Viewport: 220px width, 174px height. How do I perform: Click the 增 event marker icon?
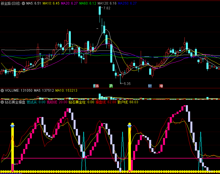[161, 86]
